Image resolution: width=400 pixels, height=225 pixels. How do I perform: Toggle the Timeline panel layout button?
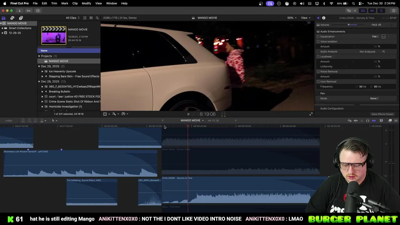(372, 11)
